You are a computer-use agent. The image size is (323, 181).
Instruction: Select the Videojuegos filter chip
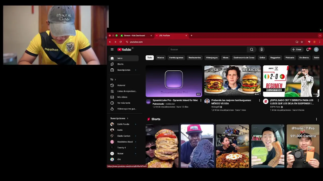(212, 58)
